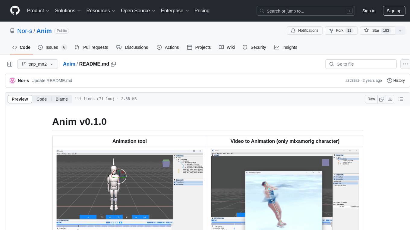Open the star lists dropdown arrow

(x=400, y=31)
